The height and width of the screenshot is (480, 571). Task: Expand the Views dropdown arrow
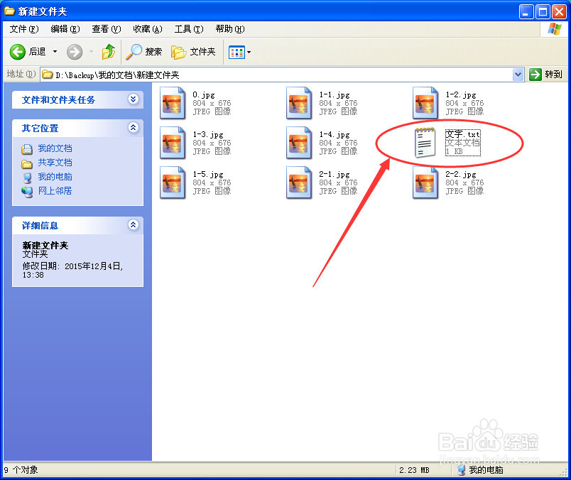pyautogui.click(x=249, y=52)
